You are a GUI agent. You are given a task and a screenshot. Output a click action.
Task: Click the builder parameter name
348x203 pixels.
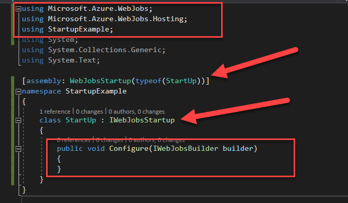tap(238, 148)
